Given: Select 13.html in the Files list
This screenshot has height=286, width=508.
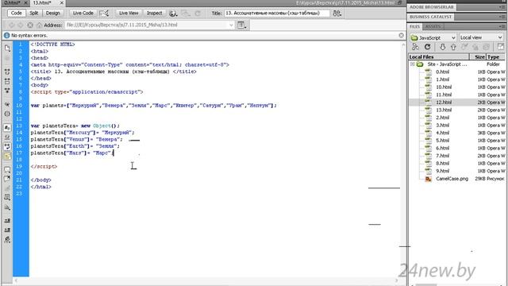Looking at the screenshot, I should (x=457, y=110).
